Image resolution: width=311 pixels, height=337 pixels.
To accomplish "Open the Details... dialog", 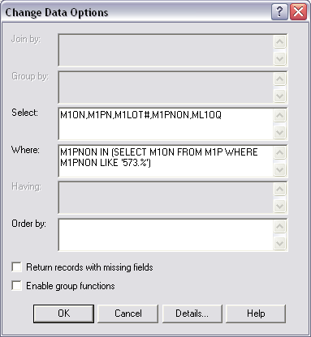I will point(192,314).
